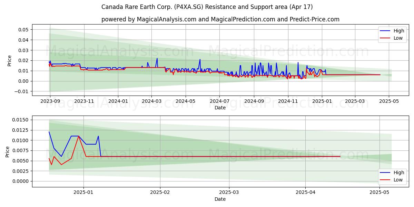Select the red Low legend entry in upper chart
The height and width of the screenshot is (207, 414).
pyautogui.click(x=393, y=38)
